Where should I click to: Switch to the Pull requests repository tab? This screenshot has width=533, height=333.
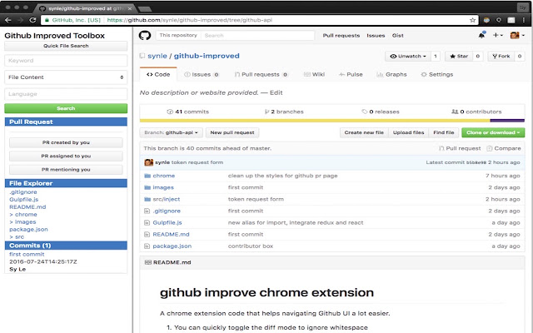click(x=261, y=74)
